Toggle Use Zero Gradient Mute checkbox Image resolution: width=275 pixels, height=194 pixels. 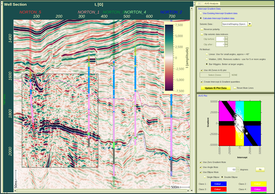coord(201,162)
